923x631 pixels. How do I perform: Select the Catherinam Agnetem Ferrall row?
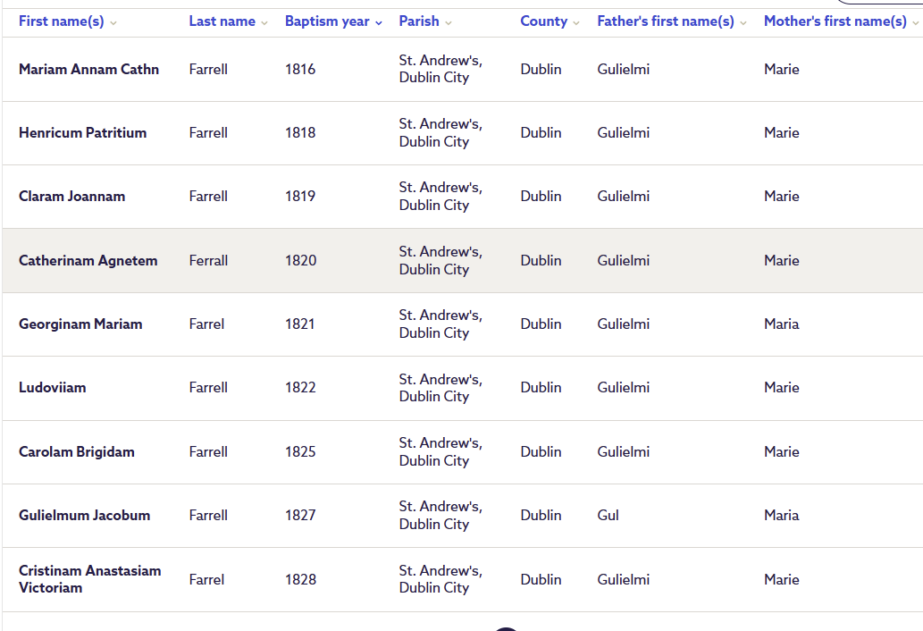tap(463, 260)
